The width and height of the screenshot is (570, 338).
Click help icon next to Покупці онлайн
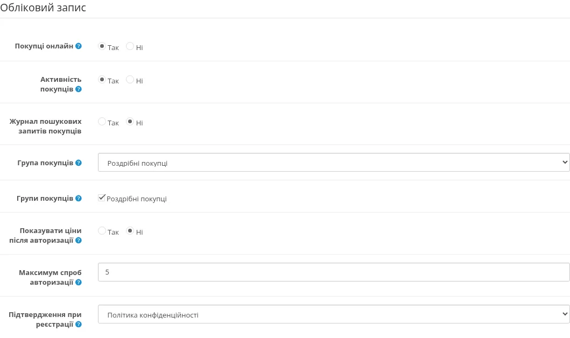click(x=79, y=46)
